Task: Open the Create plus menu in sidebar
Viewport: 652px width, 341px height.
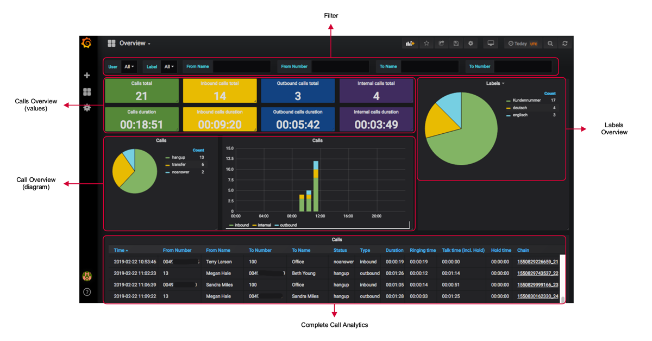Action: click(87, 76)
